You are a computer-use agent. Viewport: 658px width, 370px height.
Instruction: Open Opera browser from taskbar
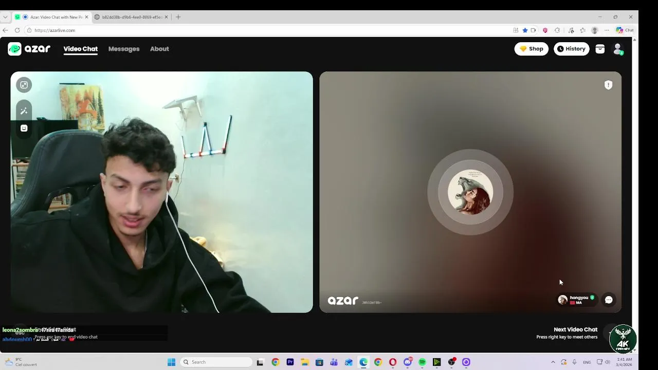click(x=393, y=362)
